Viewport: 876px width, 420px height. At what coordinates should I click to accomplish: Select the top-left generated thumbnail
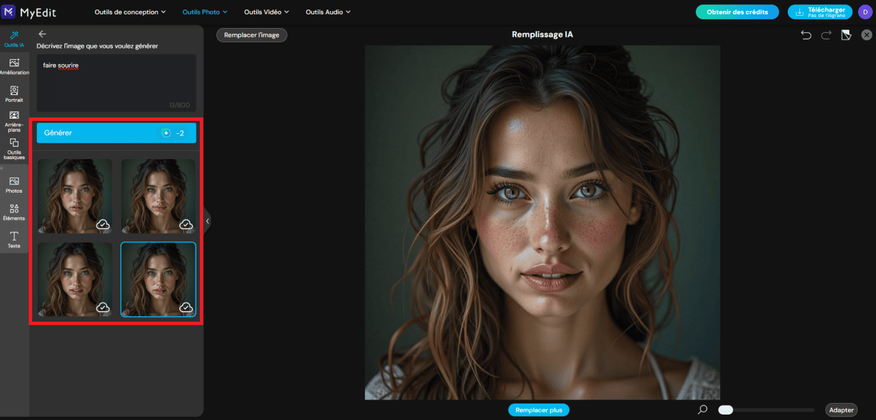click(x=75, y=196)
